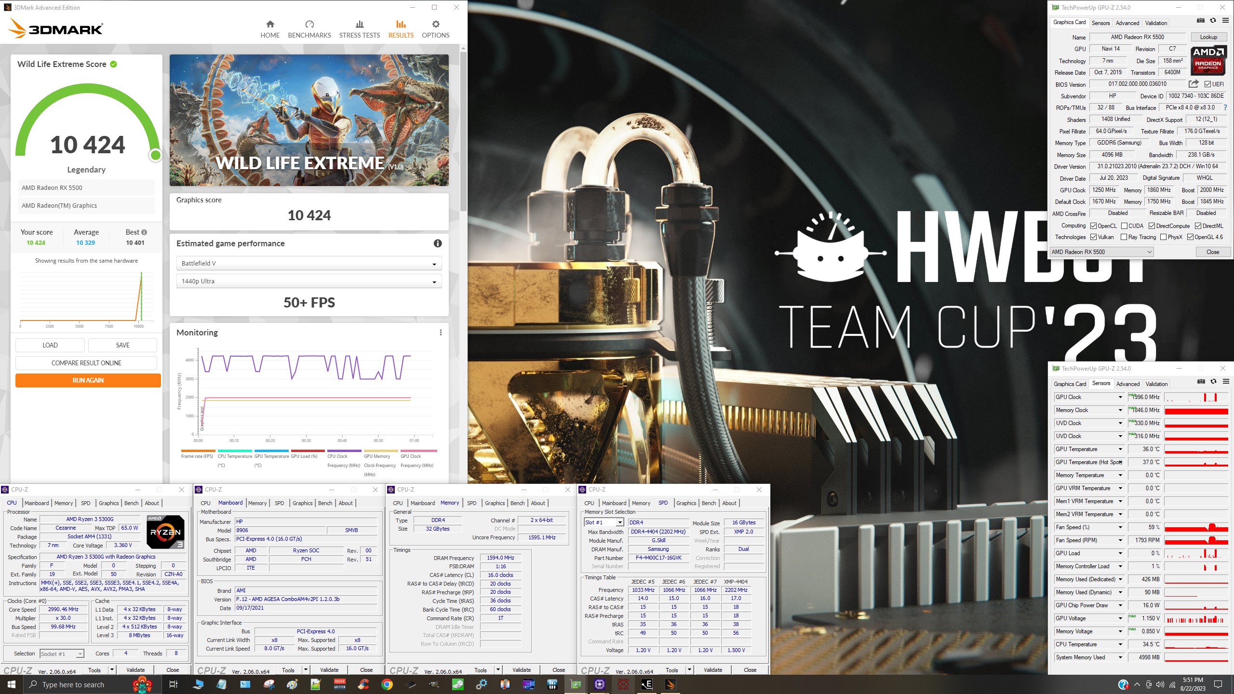Toggle the OpenGL 4.6 checkbox in GPU-Z
The height and width of the screenshot is (694, 1234).
click(x=1190, y=237)
